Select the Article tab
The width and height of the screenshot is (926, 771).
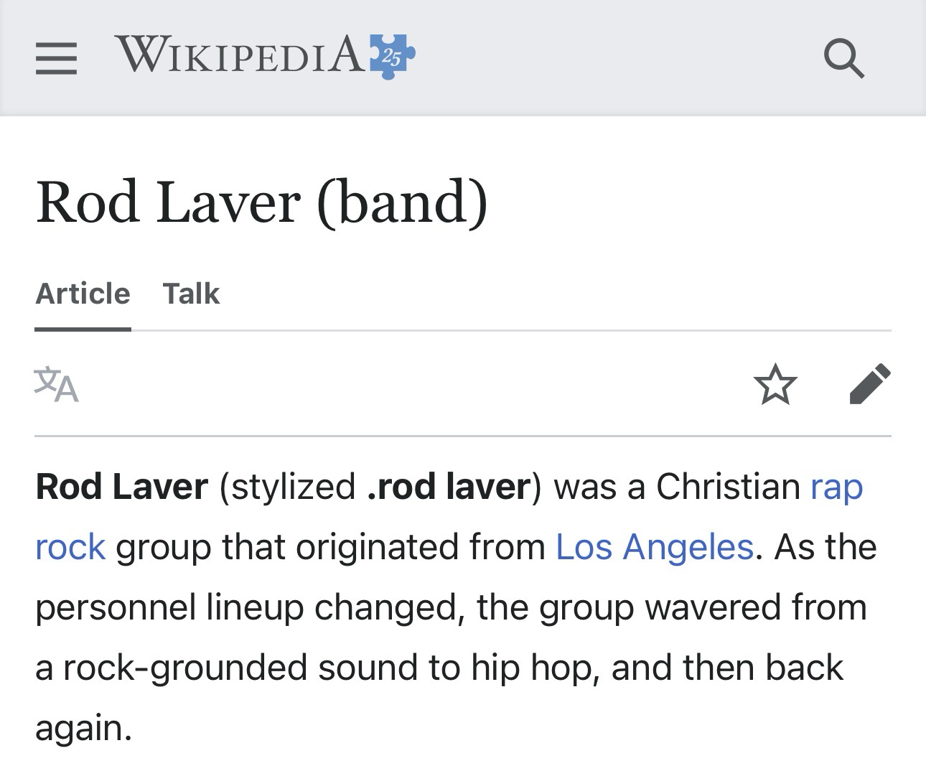[83, 294]
